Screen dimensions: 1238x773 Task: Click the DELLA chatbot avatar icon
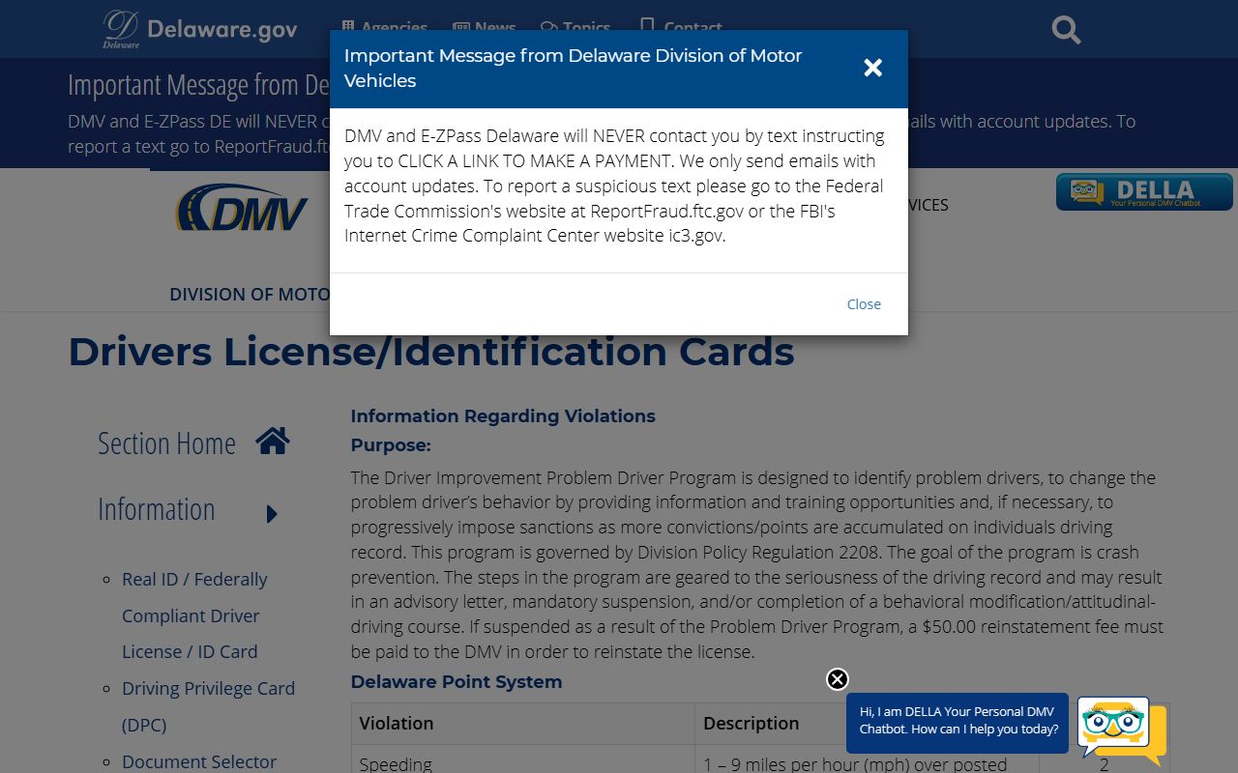(1120, 730)
